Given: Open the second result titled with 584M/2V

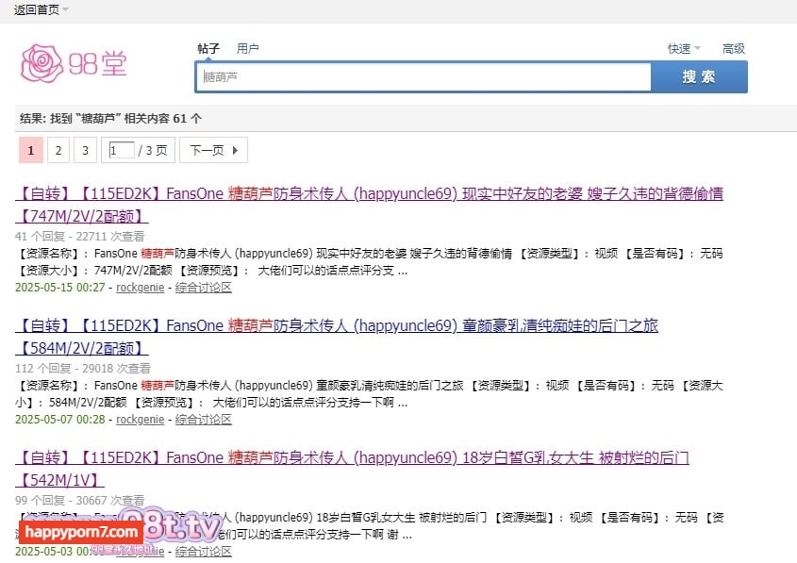Looking at the screenshot, I should pos(337,326).
